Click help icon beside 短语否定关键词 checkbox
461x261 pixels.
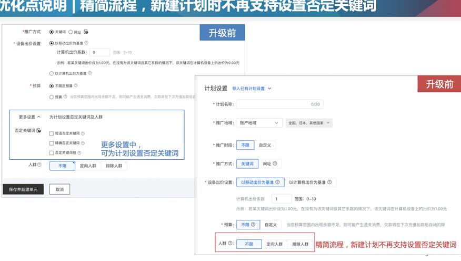click(x=83, y=133)
